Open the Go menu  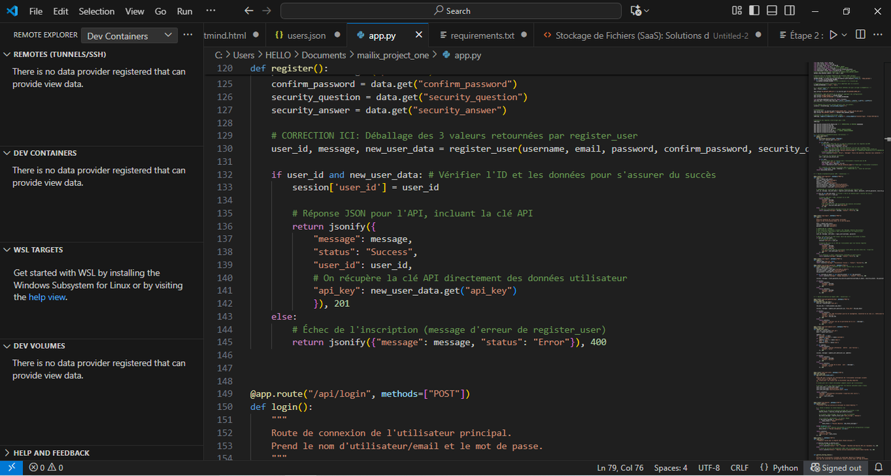(161, 11)
